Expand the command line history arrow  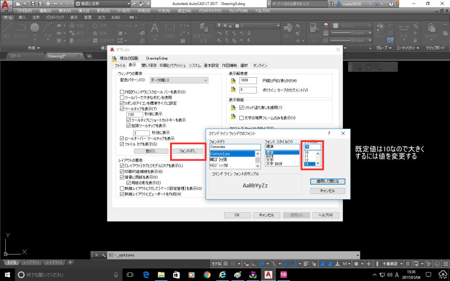358,255
